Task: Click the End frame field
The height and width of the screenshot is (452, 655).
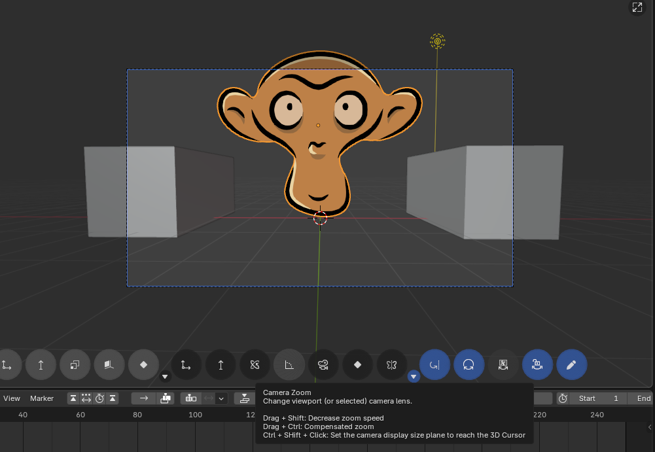Action: [x=642, y=398]
